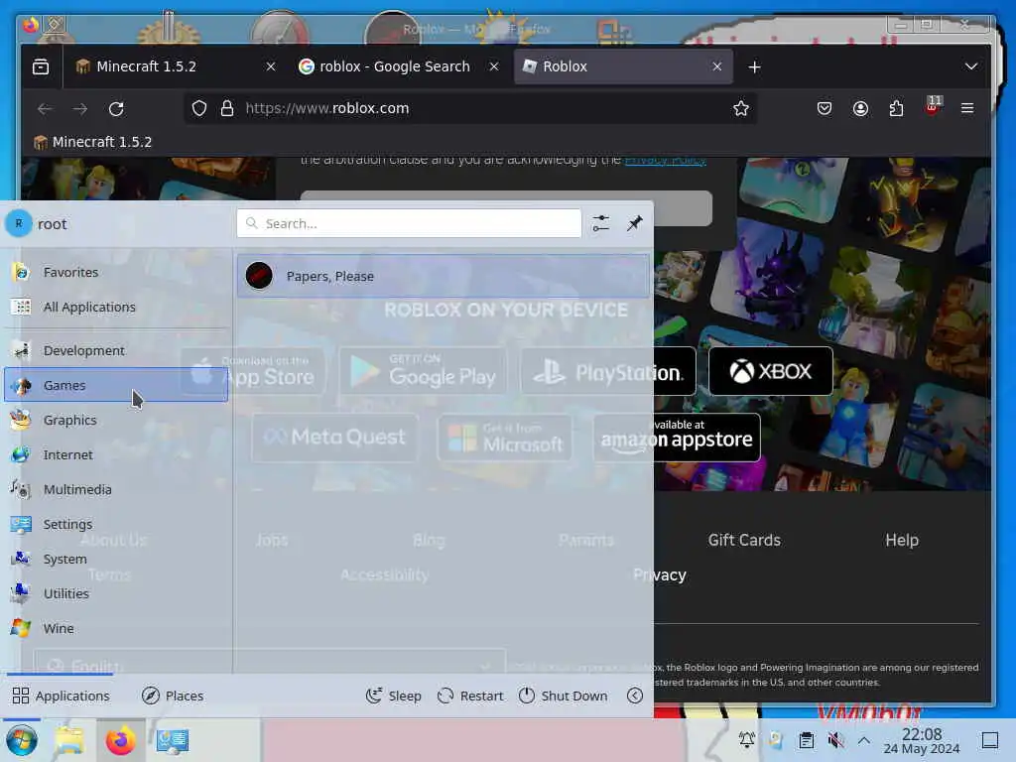
Task: Click the Restart button
Action: 470,696
